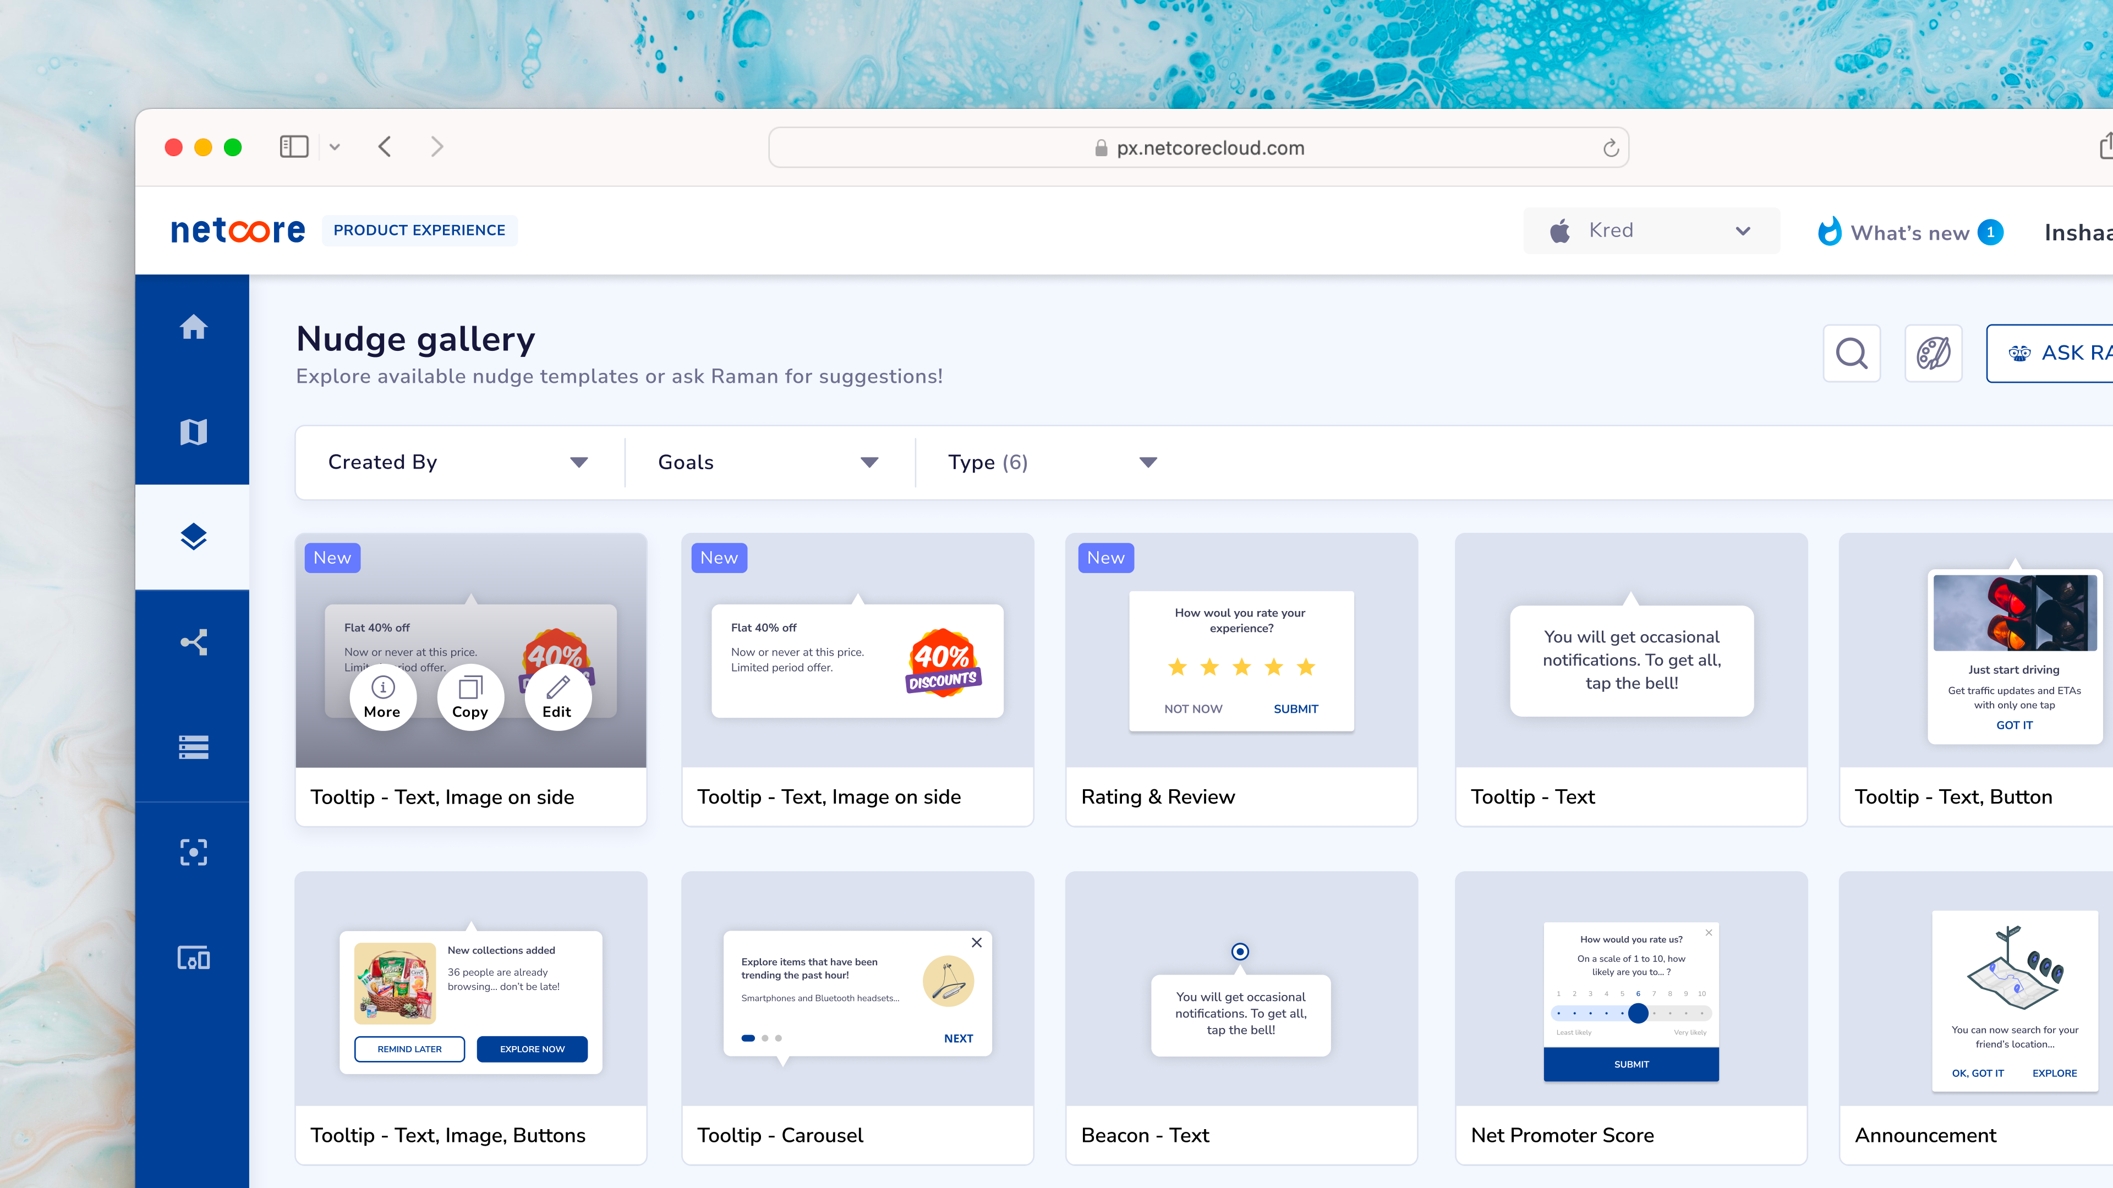
Task: Click EXPLORE NOW button
Action: pyautogui.click(x=532, y=1049)
